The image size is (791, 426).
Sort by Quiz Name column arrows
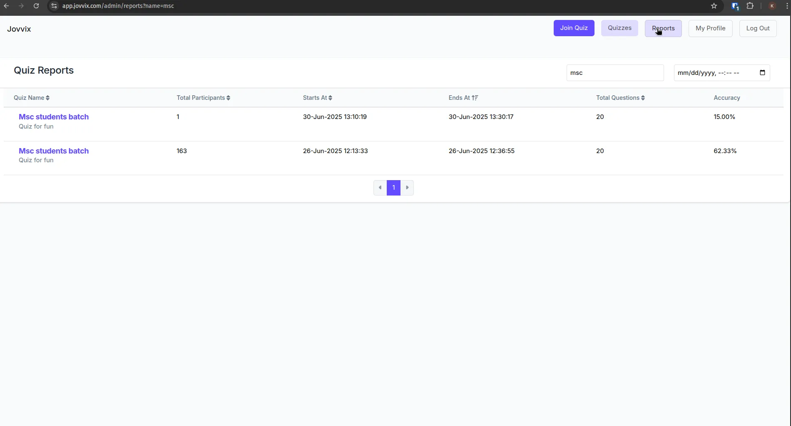(x=47, y=98)
